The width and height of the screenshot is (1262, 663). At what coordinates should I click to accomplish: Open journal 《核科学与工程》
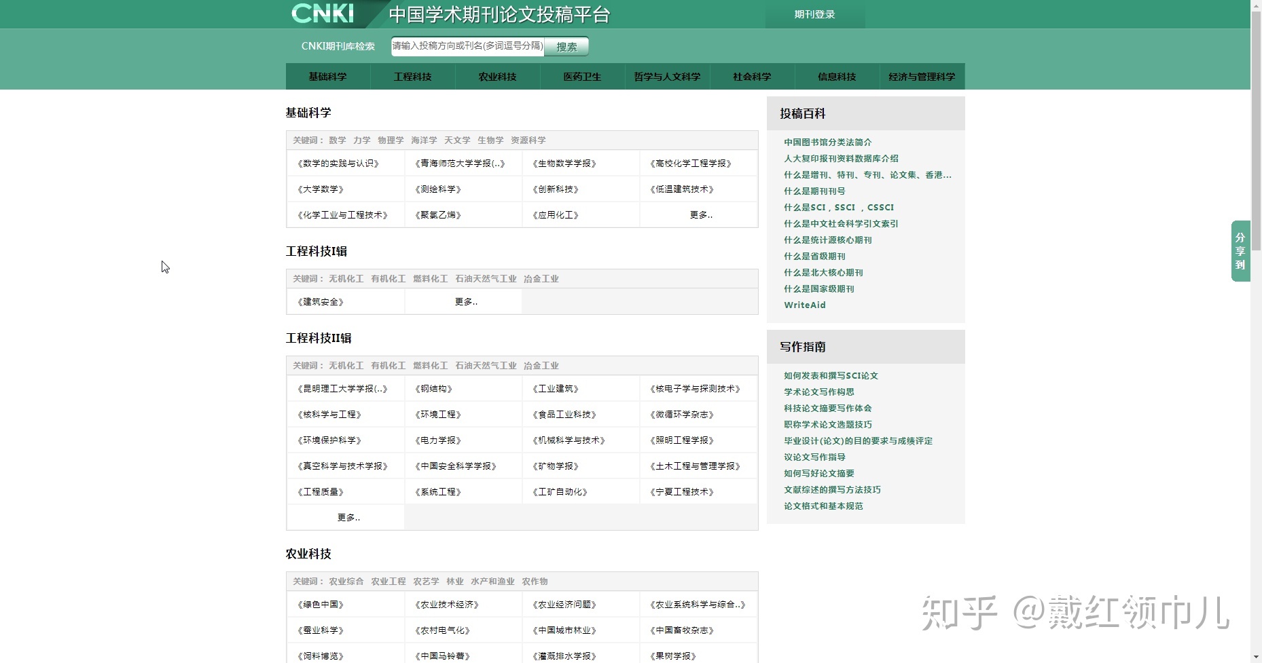pos(329,415)
